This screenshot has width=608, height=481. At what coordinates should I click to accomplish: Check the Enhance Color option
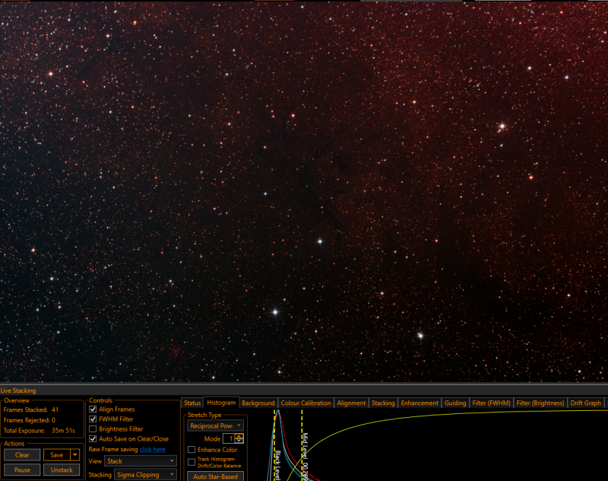click(x=192, y=450)
